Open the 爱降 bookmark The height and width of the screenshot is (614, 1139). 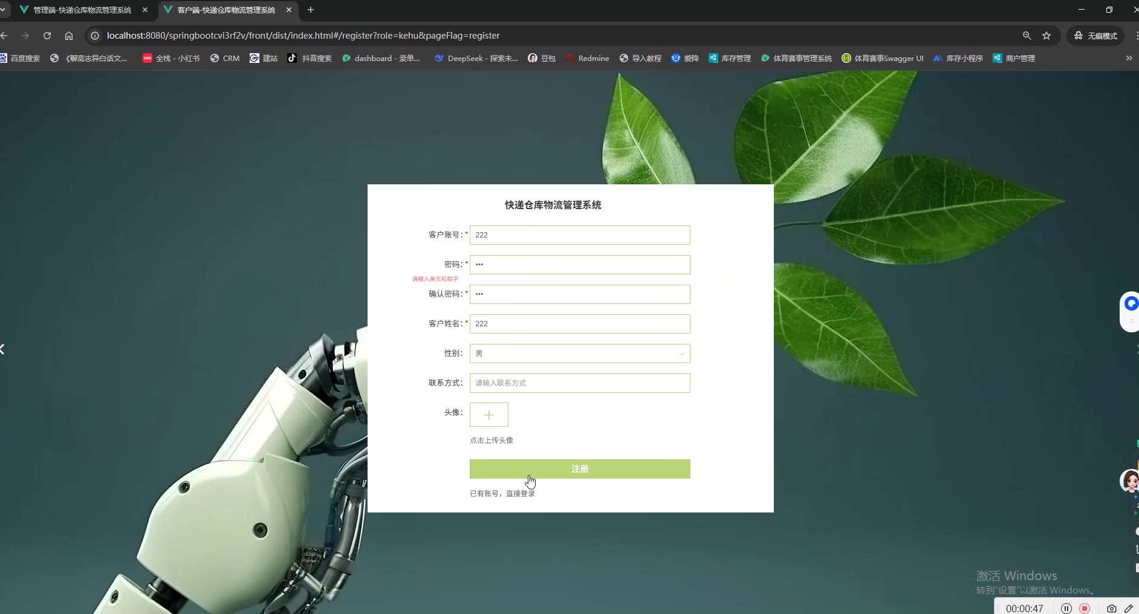click(685, 58)
